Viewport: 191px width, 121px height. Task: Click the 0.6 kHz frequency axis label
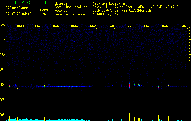point(2,115)
